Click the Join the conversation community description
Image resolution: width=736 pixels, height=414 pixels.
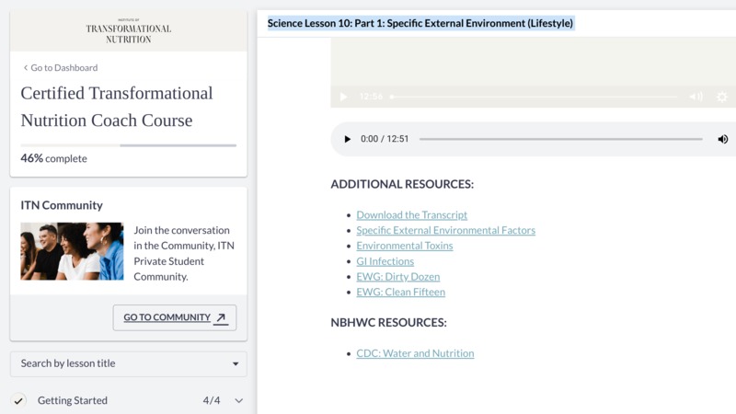184,254
